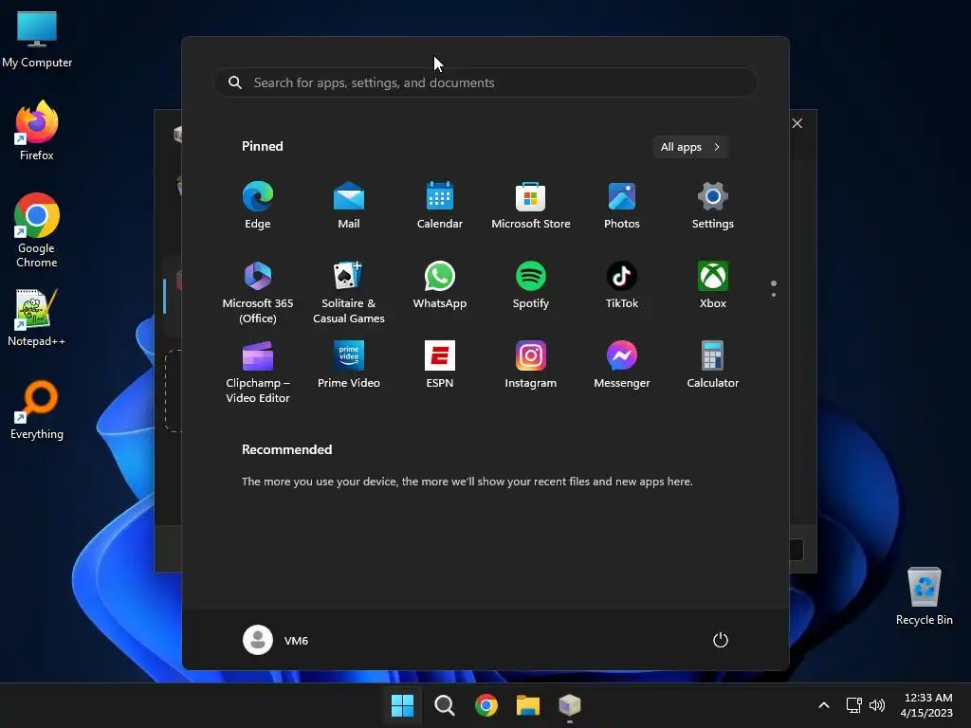
Task: Open File Explorer from the taskbar
Action: click(x=528, y=705)
